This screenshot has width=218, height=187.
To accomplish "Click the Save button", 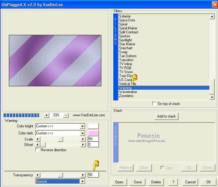I will pyautogui.click(x=138, y=182).
